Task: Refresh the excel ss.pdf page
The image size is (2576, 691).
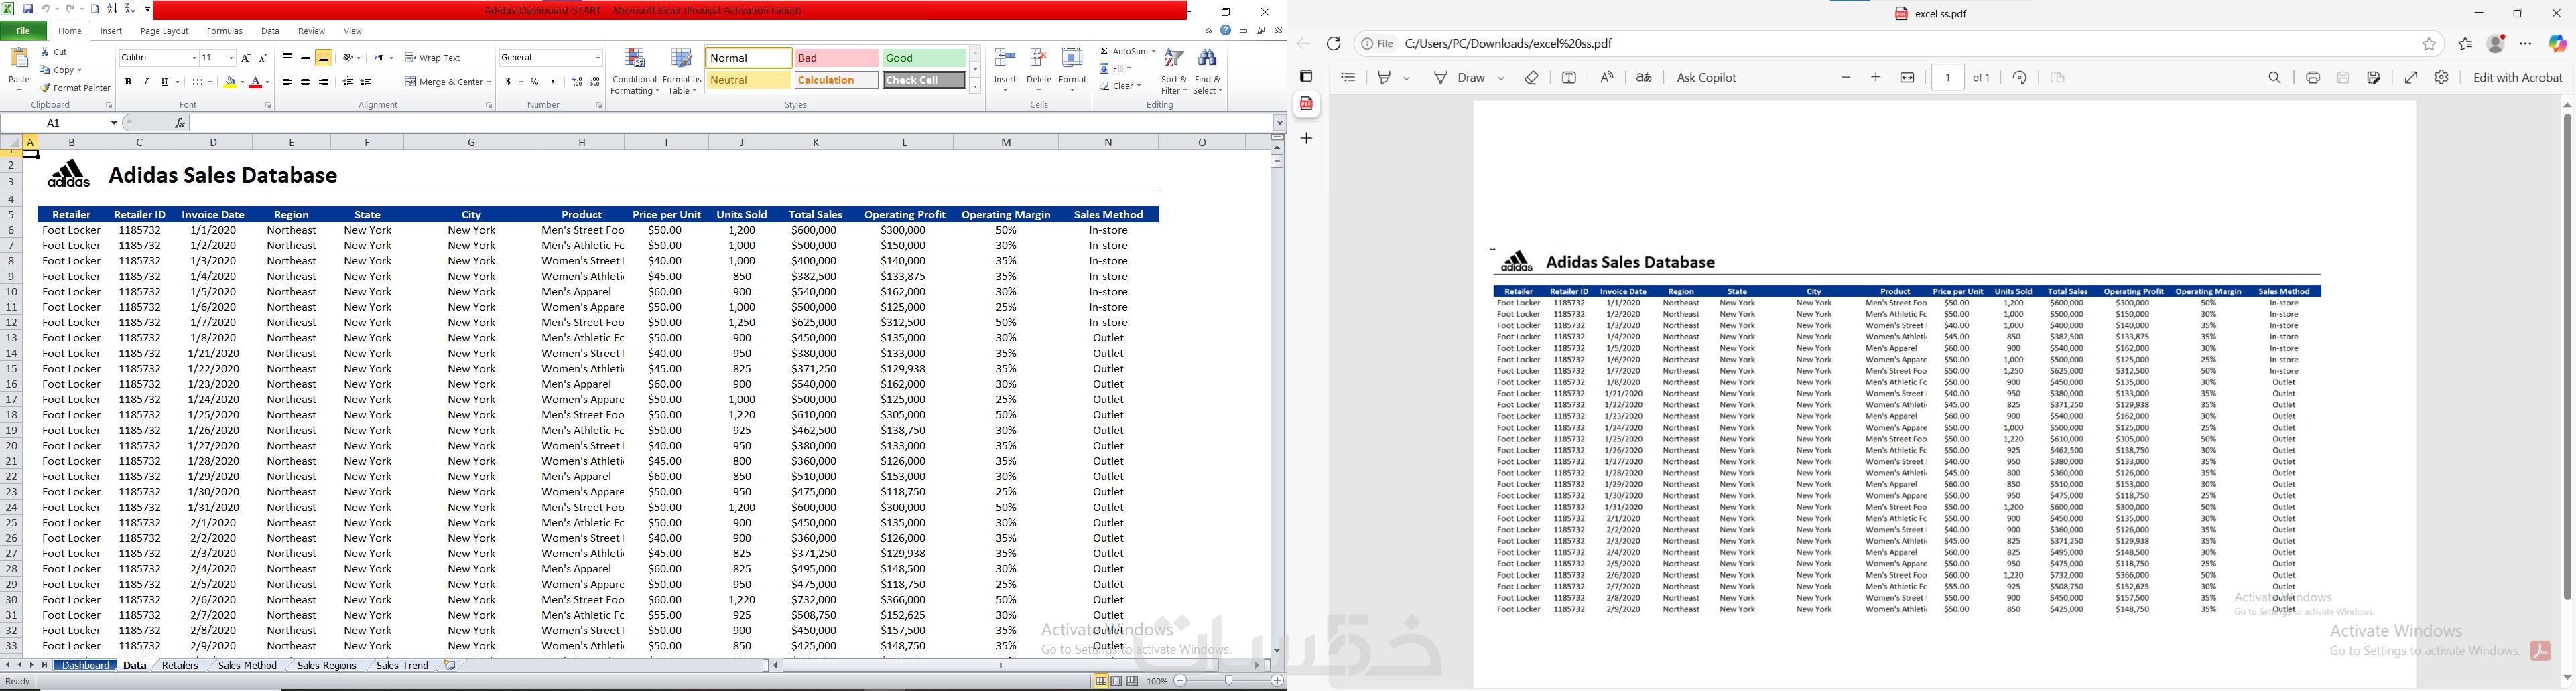Action: tap(1334, 44)
